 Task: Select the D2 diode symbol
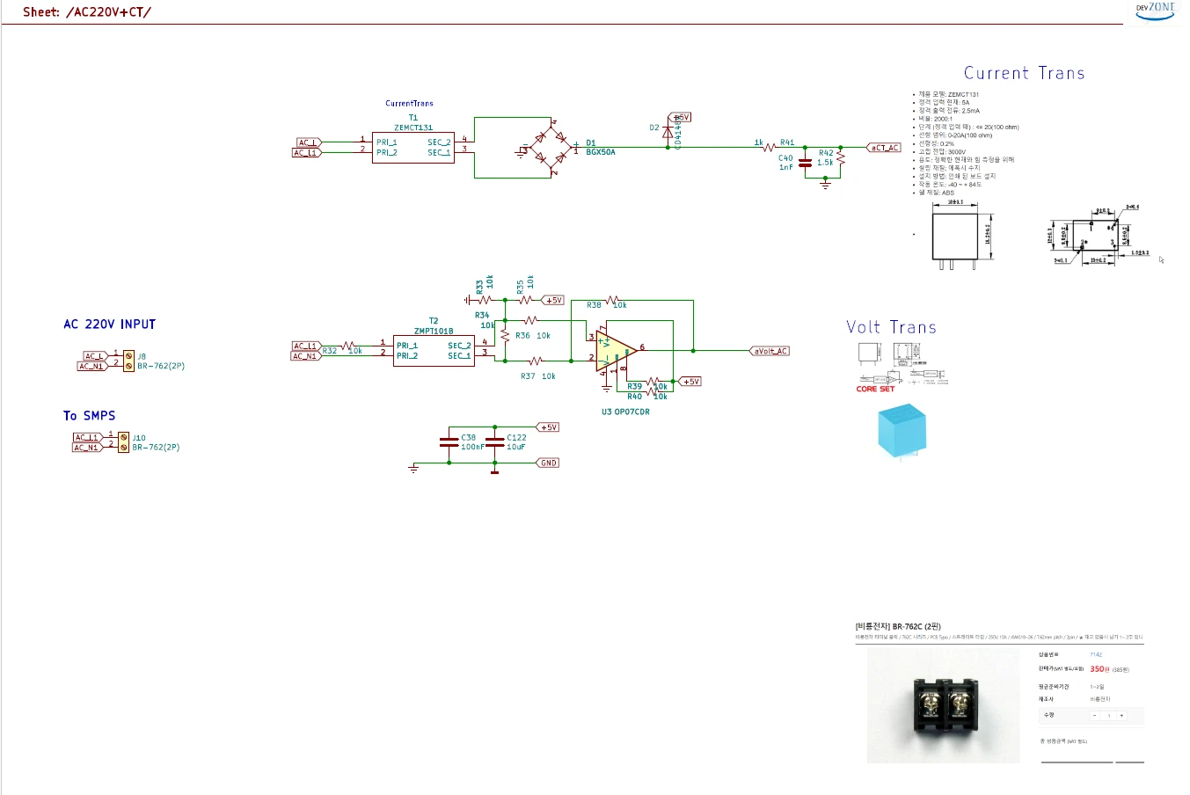(x=668, y=132)
